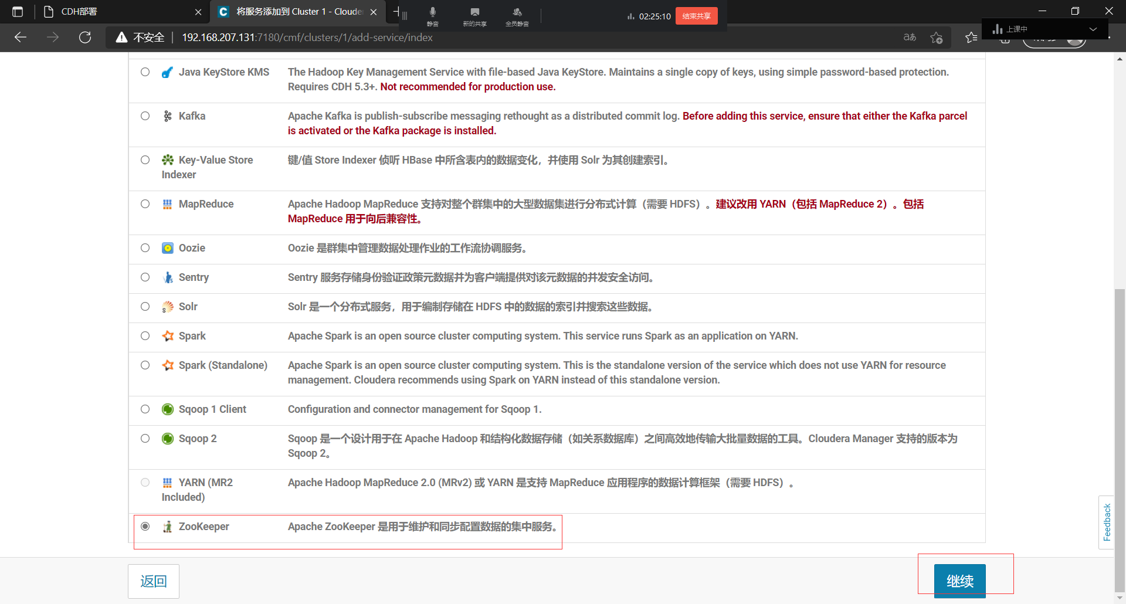
Task: Click the Spark (Standalone) star icon
Action: 168,365
